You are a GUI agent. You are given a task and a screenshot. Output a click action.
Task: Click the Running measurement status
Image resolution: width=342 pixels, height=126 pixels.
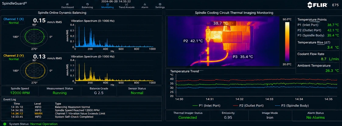(60, 93)
